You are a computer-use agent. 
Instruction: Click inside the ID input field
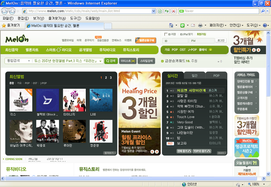(x=175, y=41)
